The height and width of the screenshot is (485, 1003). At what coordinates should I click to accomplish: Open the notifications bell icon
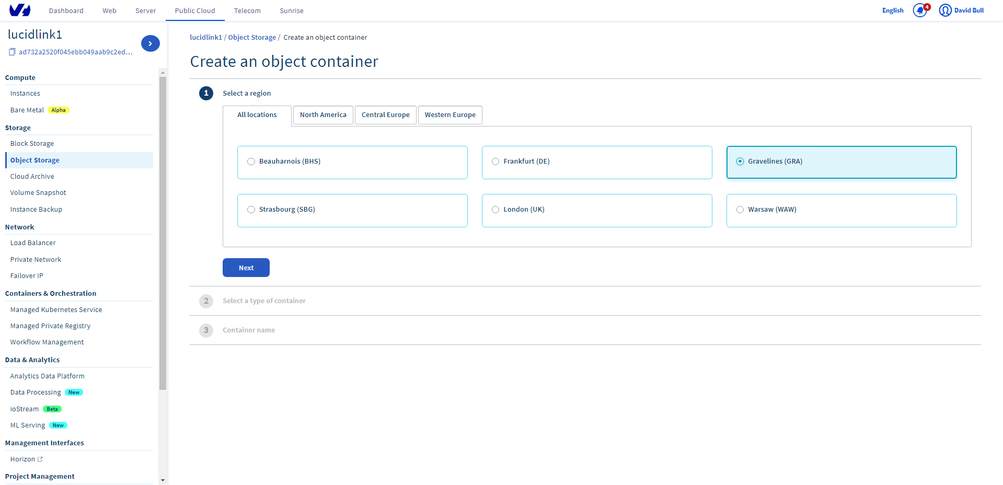click(x=920, y=10)
